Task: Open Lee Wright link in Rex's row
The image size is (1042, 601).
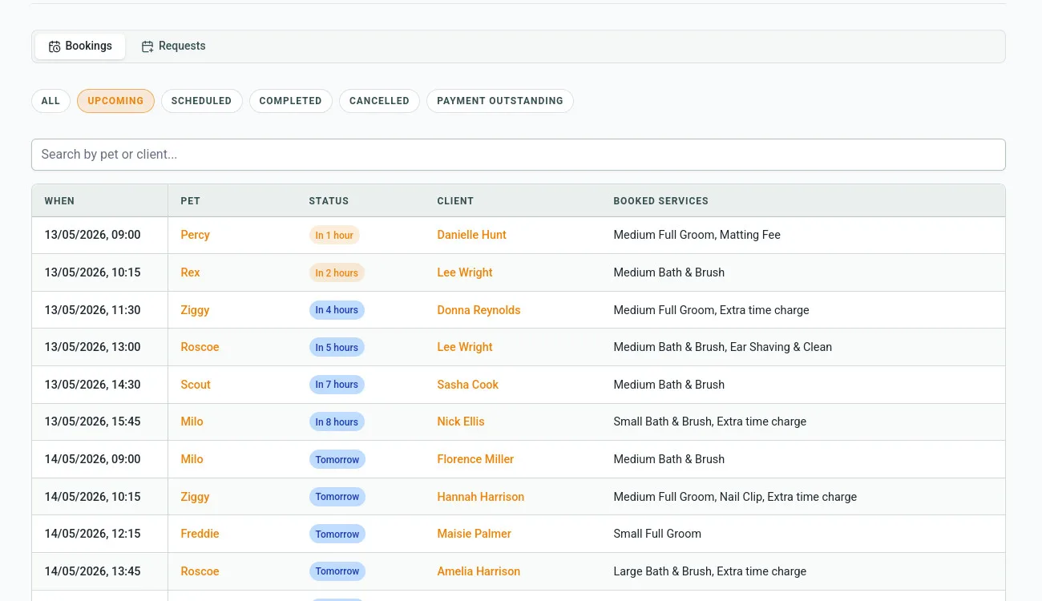Action: click(465, 272)
